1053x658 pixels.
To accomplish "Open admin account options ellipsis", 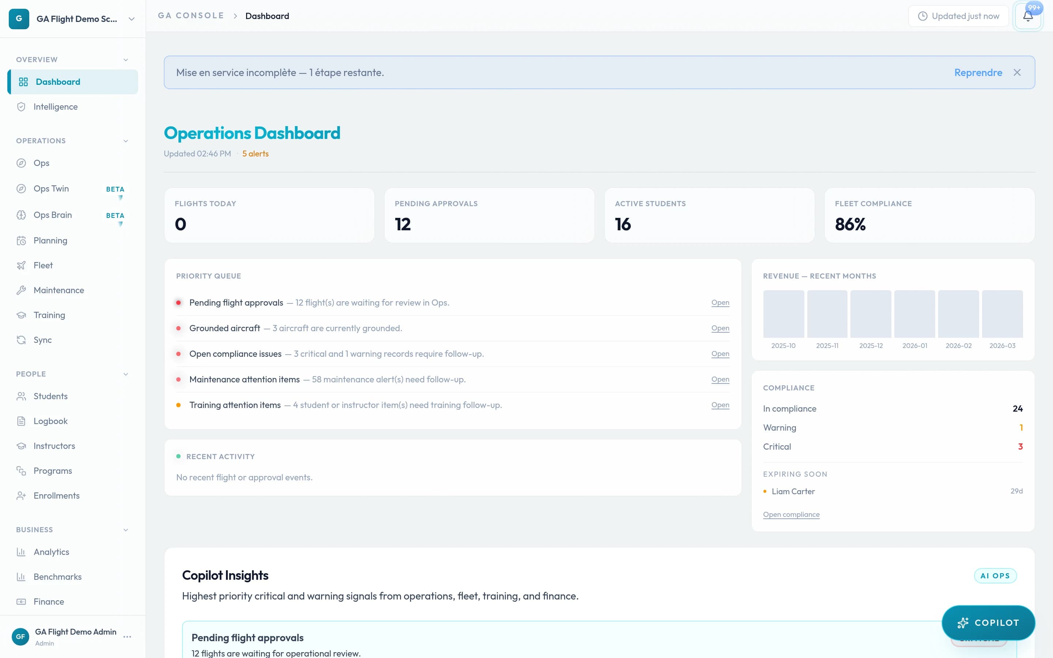I will point(127,637).
